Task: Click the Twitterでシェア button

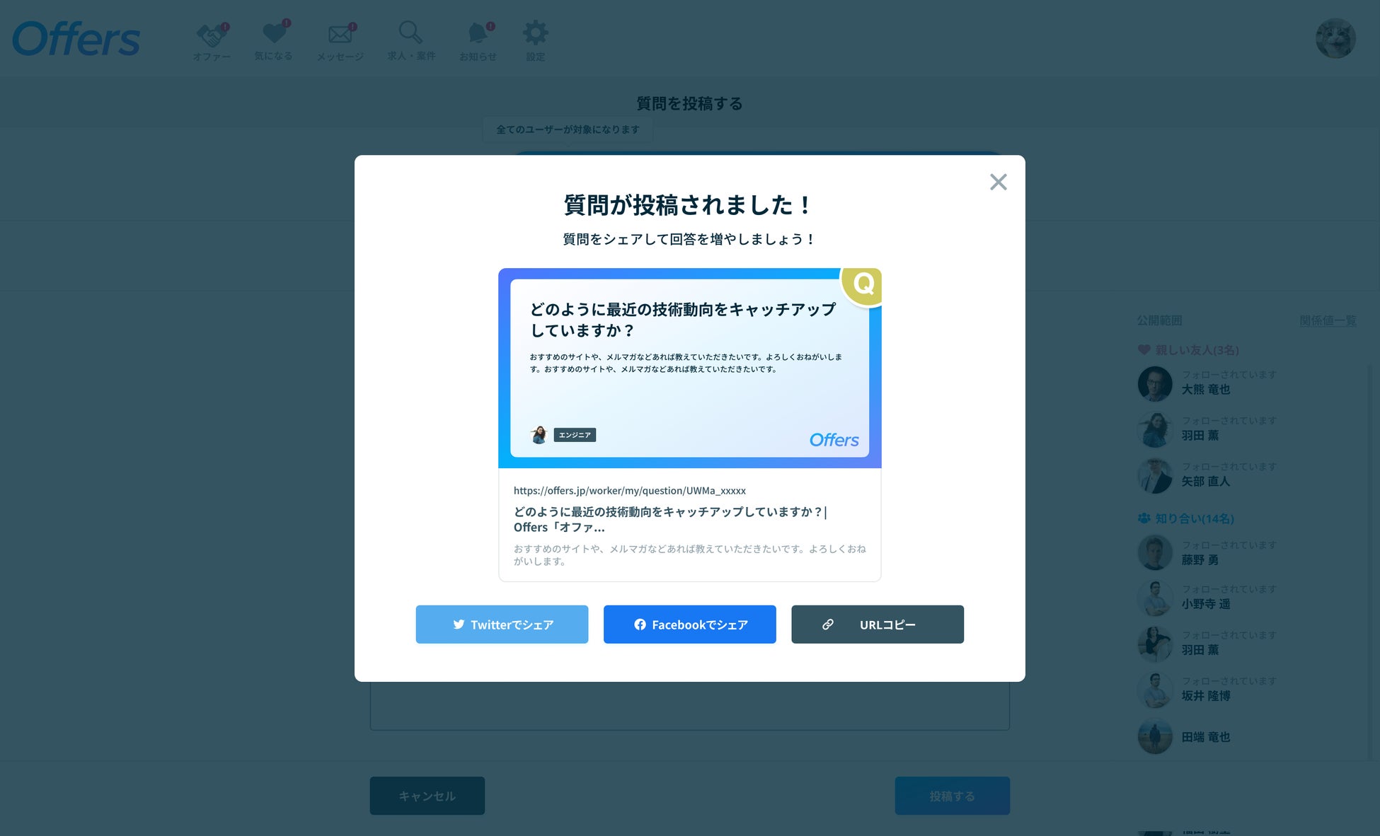Action: [x=502, y=625]
